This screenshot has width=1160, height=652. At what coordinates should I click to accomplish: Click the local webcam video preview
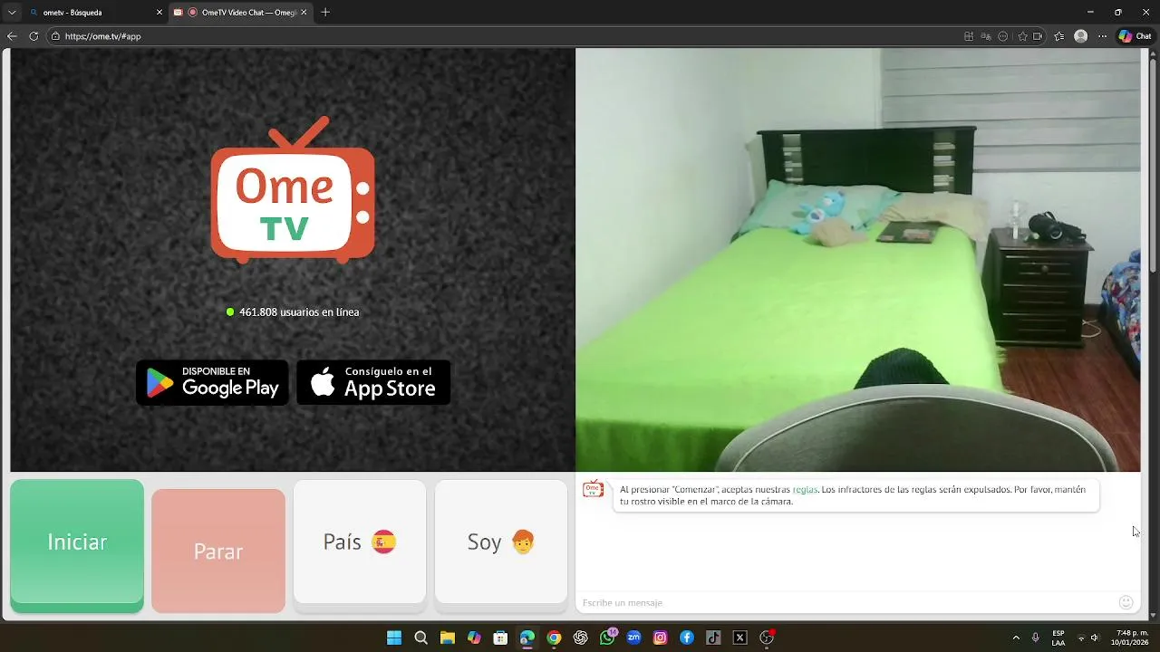click(x=858, y=260)
